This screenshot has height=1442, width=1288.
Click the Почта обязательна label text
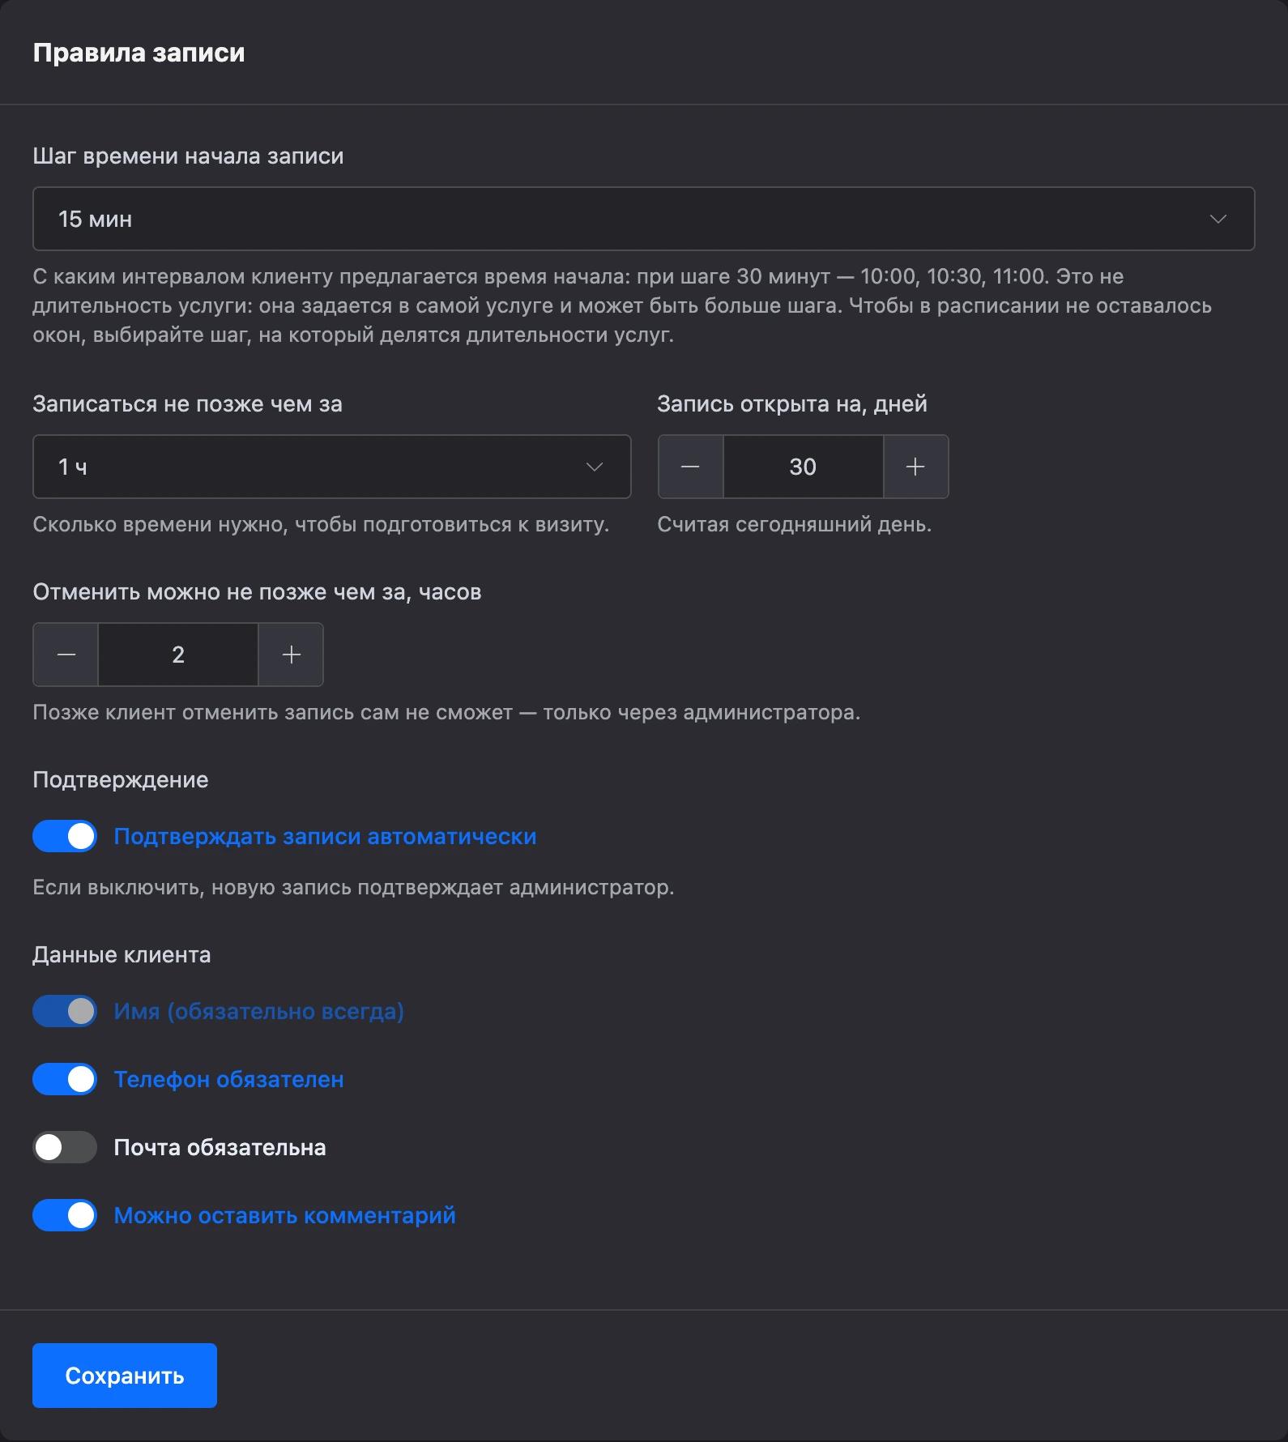(220, 1147)
